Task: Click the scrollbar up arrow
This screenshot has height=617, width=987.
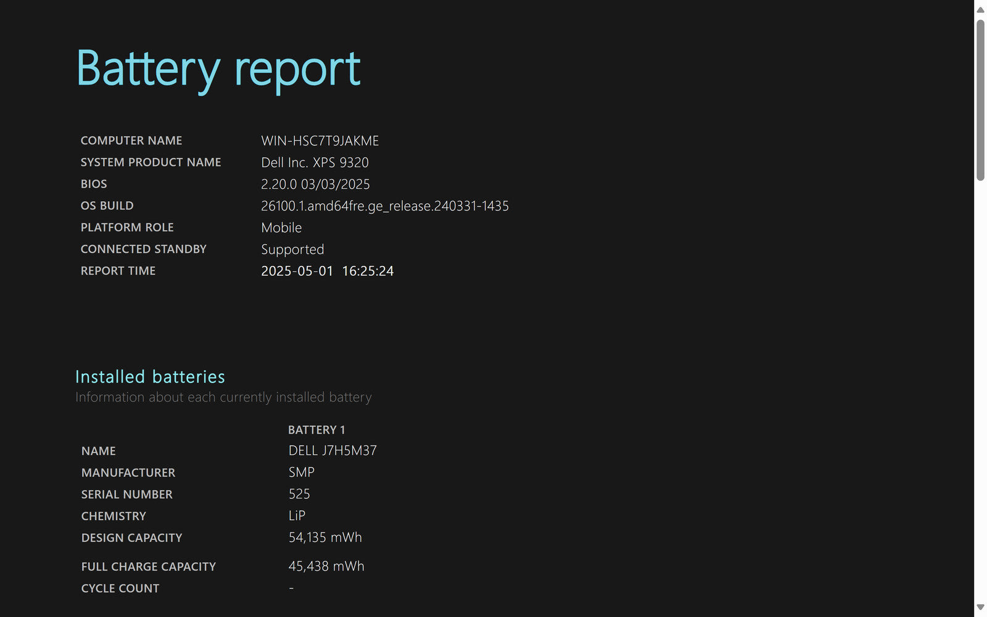Action: click(980, 9)
